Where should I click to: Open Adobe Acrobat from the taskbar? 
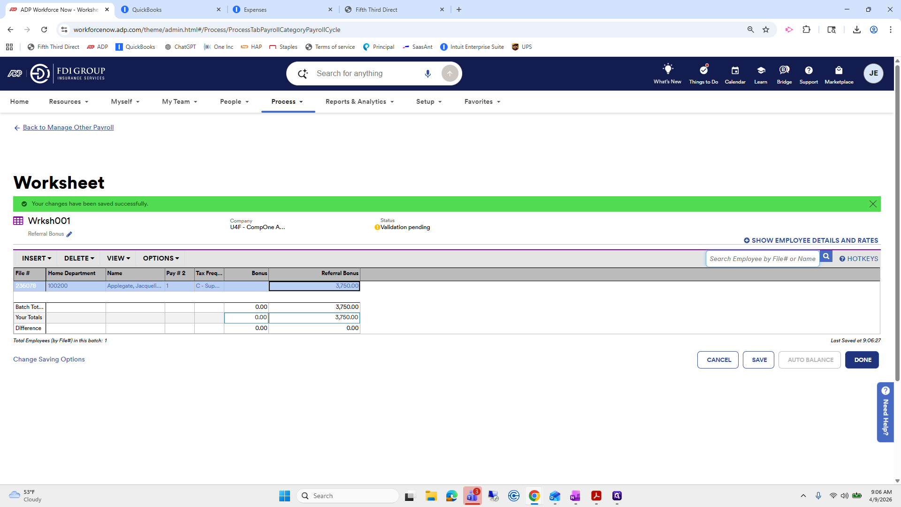point(596,496)
